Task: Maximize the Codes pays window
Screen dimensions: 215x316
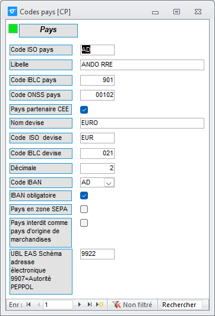Action: pyautogui.click(x=176, y=12)
